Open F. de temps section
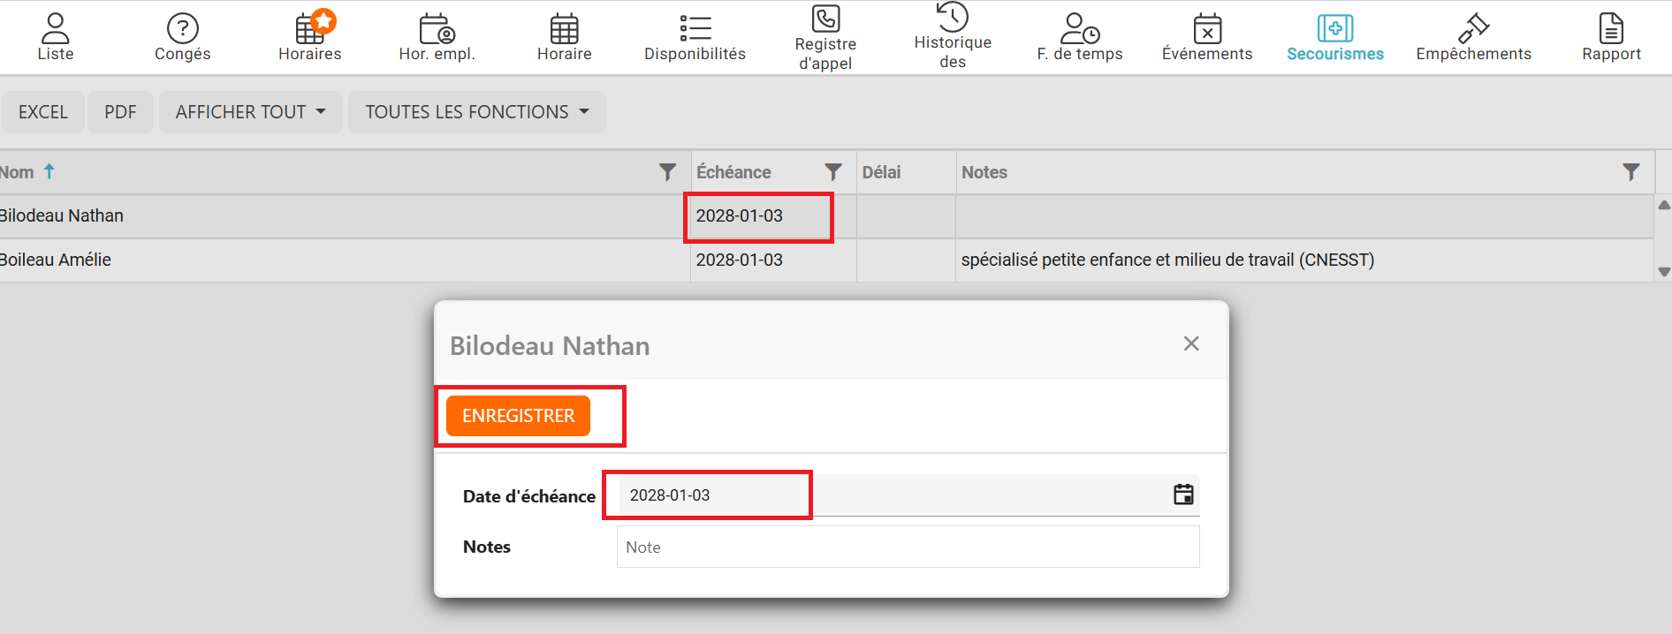The height and width of the screenshot is (634, 1672). [1079, 37]
